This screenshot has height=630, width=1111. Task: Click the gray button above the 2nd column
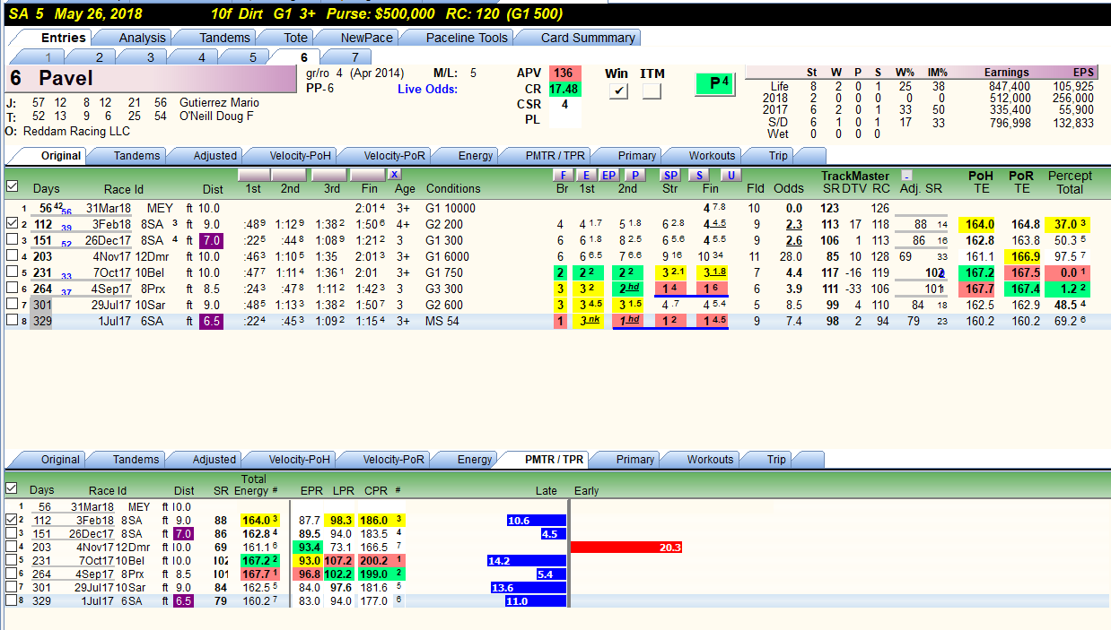289,175
